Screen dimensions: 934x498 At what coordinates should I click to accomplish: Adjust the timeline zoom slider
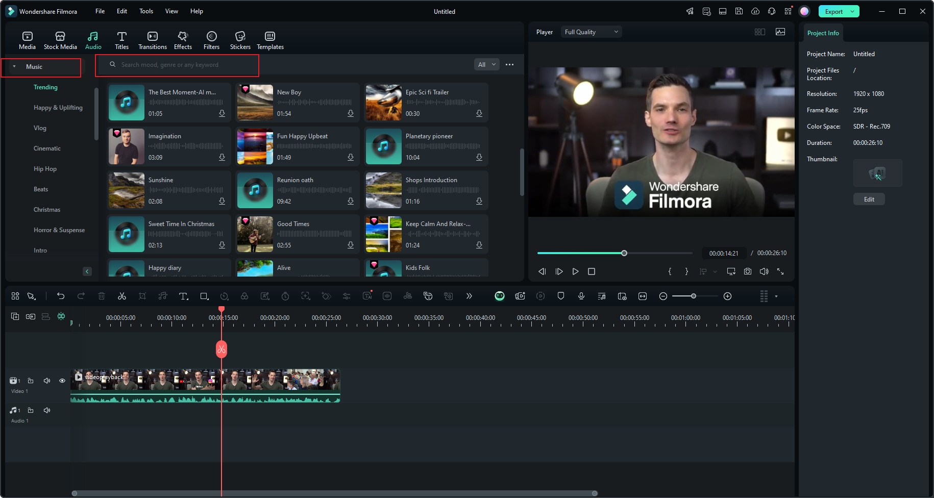pos(693,296)
